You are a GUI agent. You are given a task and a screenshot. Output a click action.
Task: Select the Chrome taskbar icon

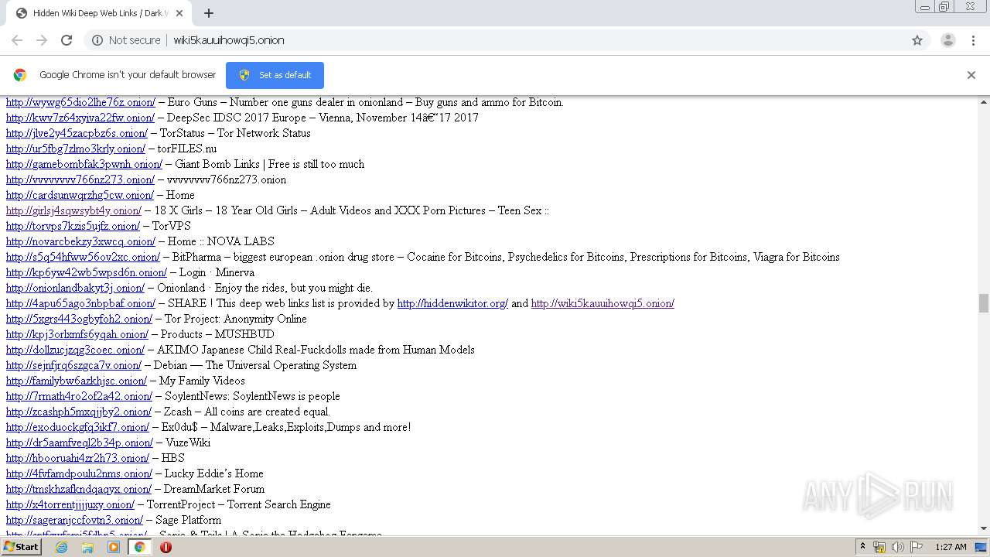tap(140, 547)
